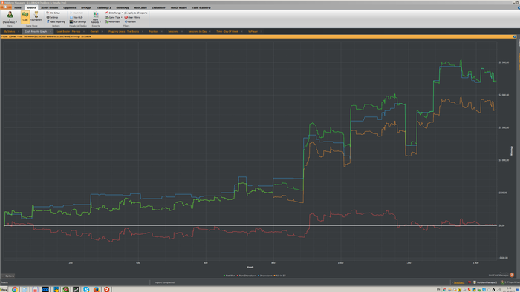
Task: Toggle the All-In EV legend series
Action: [x=279, y=276]
